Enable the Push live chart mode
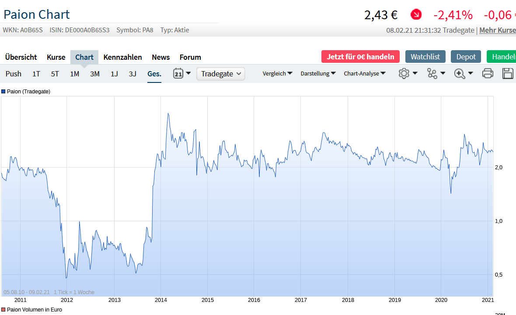The width and height of the screenshot is (516, 315). tap(14, 74)
